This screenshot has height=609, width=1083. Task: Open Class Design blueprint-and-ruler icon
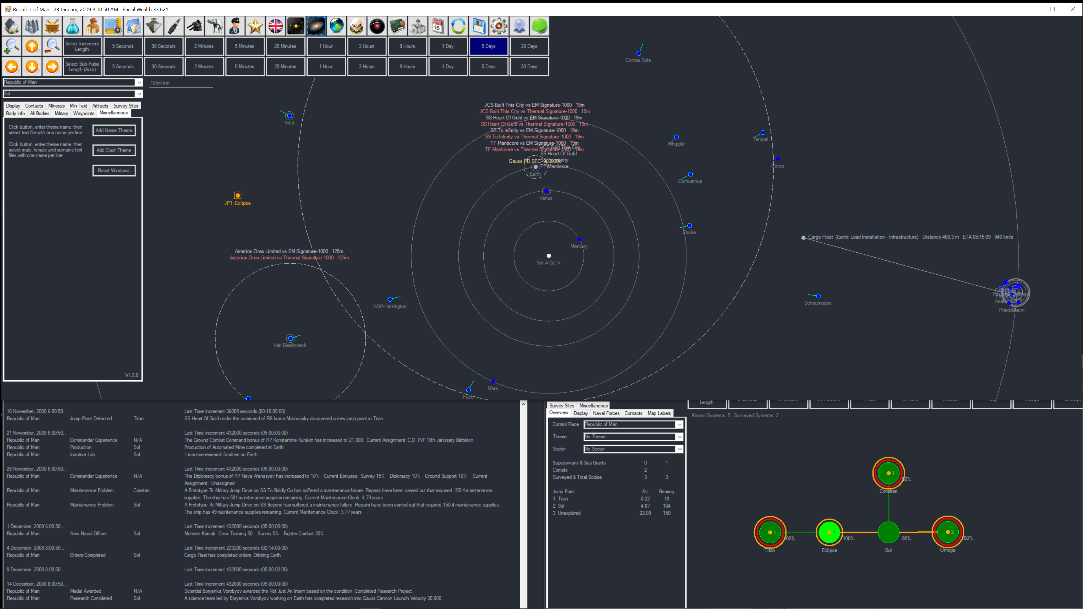click(113, 26)
